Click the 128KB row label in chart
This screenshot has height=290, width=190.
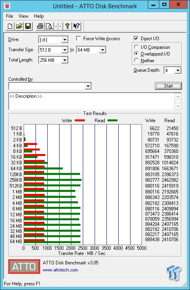(16, 175)
